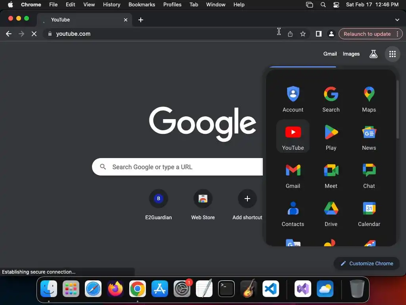The image size is (406, 305).
Task: Open the History menu
Action: [x=111, y=4]
